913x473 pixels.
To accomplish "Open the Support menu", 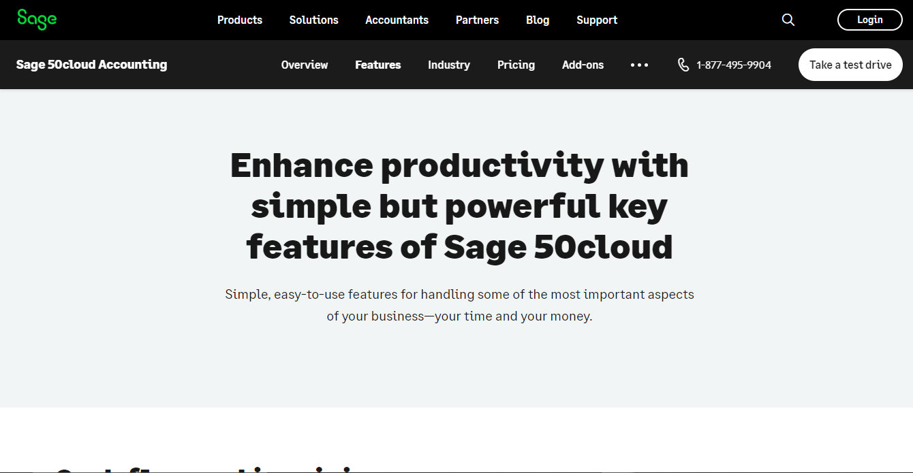I will click(597, 20).
